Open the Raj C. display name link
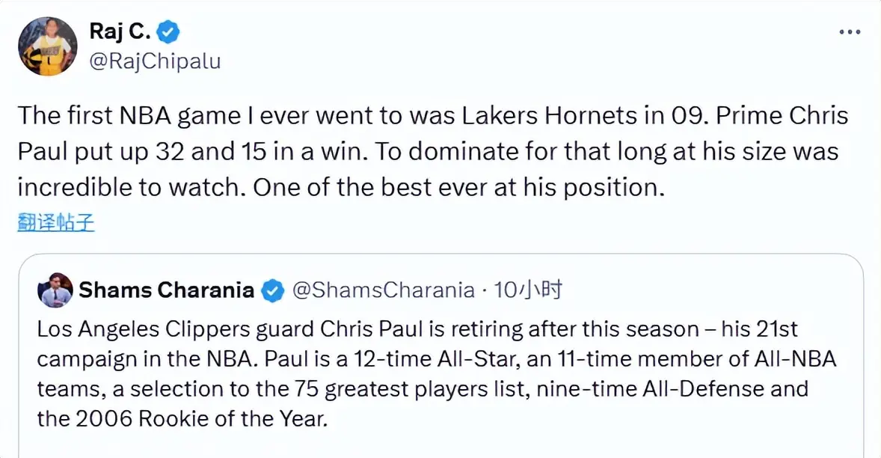 (120, 31)
